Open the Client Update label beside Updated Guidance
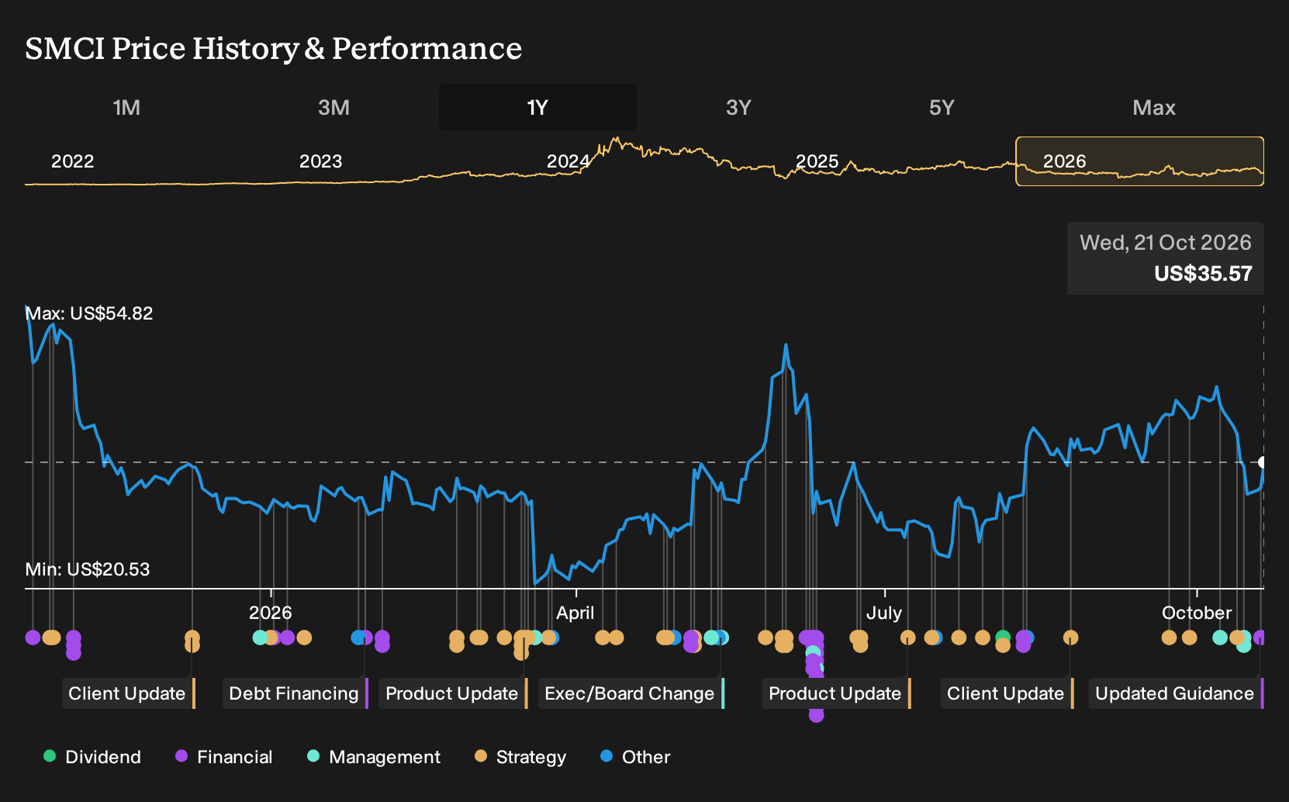 pos(1007,693)
